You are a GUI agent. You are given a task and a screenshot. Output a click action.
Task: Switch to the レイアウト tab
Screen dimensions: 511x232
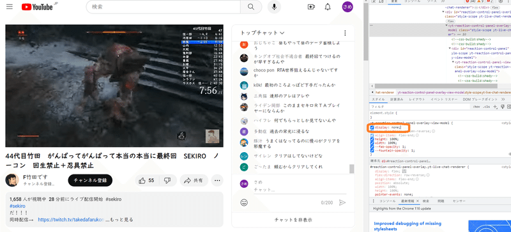pos(417,99)
